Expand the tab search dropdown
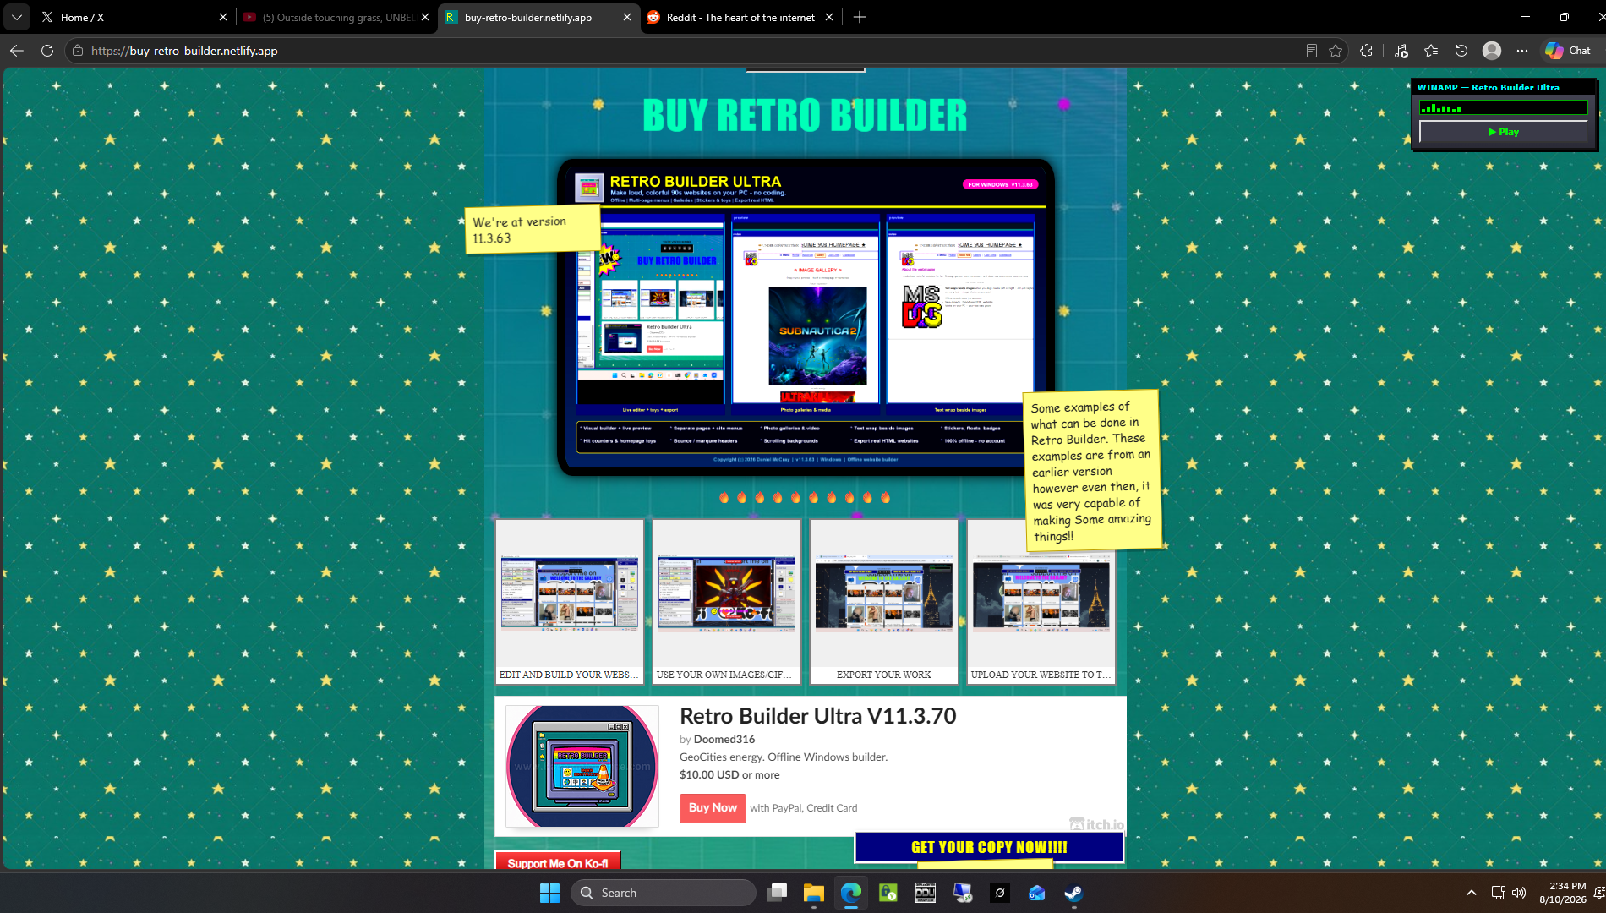The width and height of the screenshot is (1606, 913). pyautogui.click(x=17, y=17)
